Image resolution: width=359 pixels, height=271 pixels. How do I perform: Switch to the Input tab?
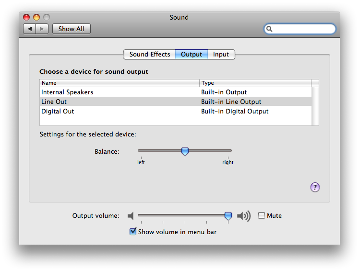[221, 55]
